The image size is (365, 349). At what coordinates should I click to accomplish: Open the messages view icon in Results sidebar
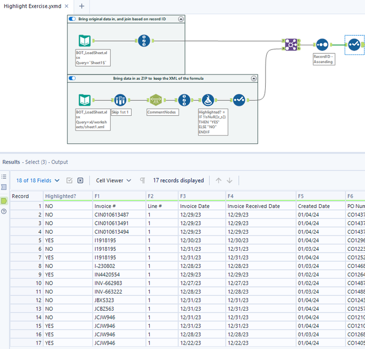click(x=4, y=177)
